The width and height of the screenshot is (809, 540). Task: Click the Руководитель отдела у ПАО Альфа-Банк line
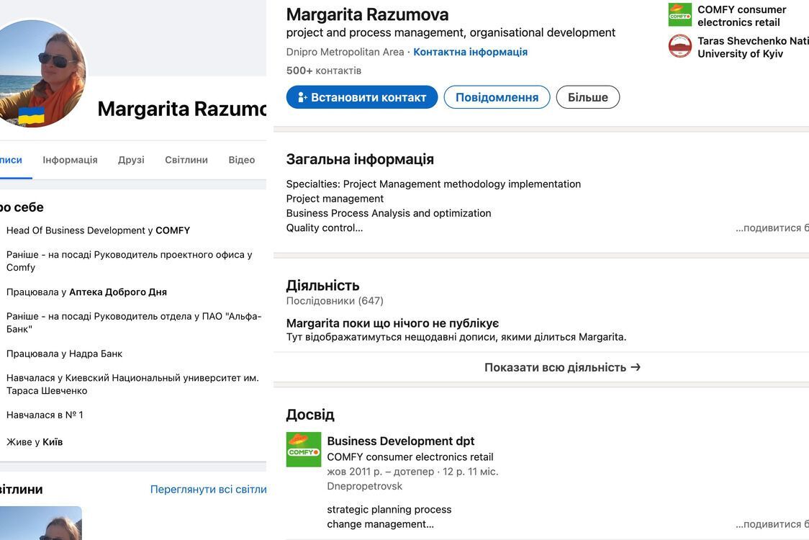point(134,322)
